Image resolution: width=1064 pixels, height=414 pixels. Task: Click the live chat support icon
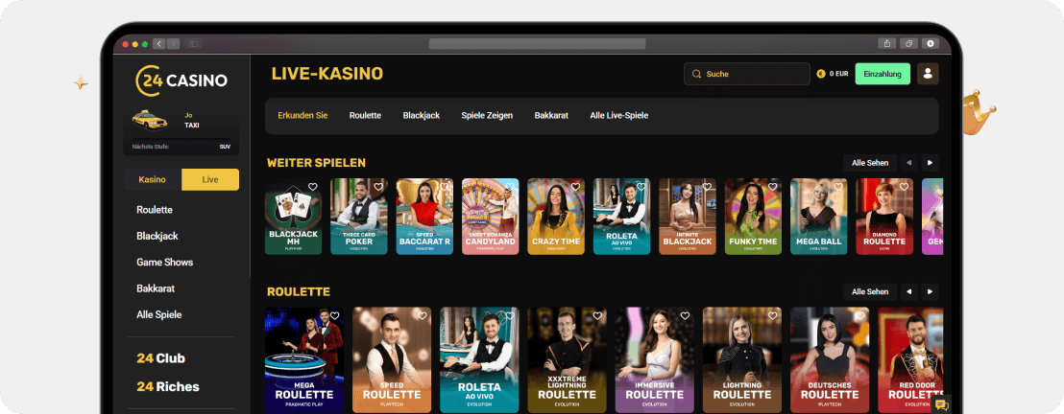[941, 405]
